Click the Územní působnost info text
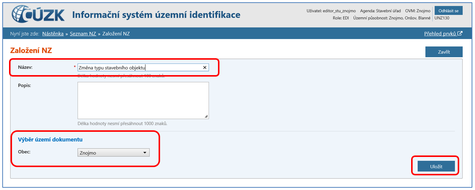The image size is (475, 190). [392, 18]
